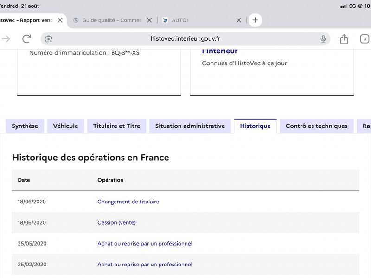Tap the cellular signal bars icon
The image size is (371, 278).
coord(344,6)
